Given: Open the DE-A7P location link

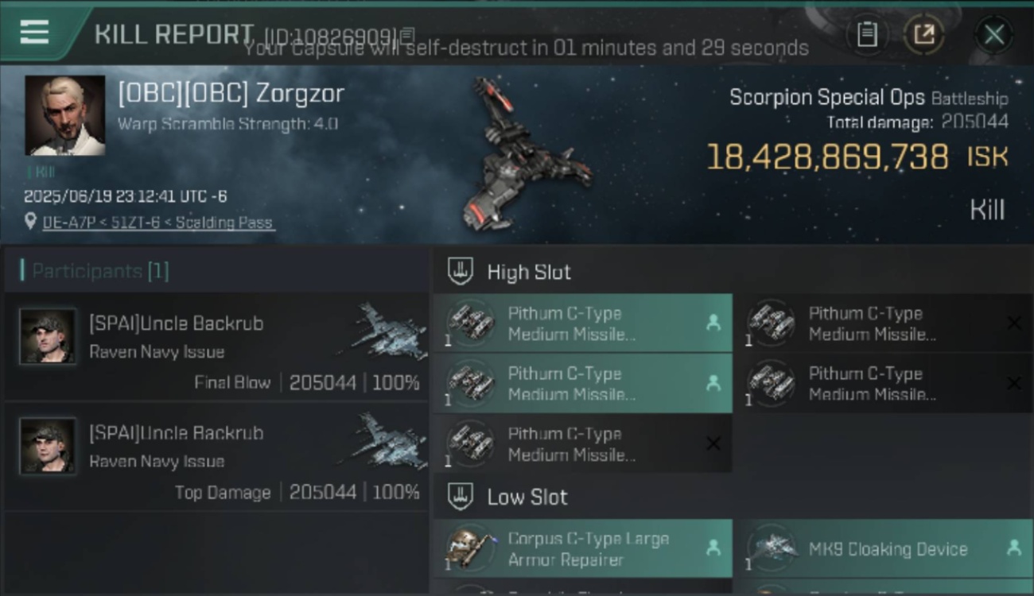Looking at the screenshot, I should point(158,223).
